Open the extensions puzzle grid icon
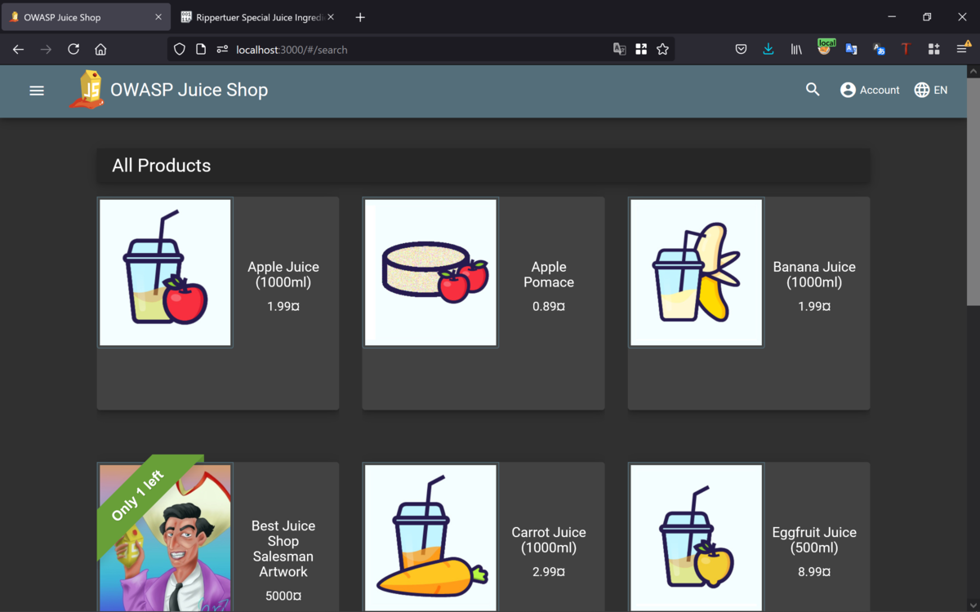This screenshot has height=612, width=980. click(x=933, y=50)
